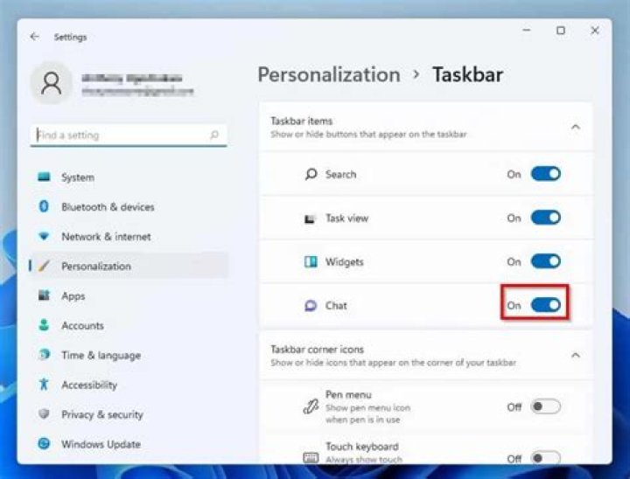Turn off the Search taskbar toggle

click(x=545, y=174)
